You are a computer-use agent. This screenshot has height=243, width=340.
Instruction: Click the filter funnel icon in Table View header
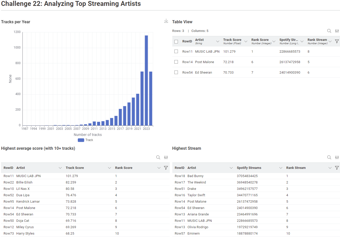pyautogui.click(x=337, y=41)
